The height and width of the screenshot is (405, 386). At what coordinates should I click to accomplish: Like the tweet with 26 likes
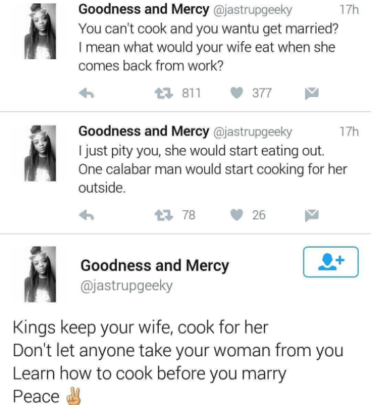(237, 215)
